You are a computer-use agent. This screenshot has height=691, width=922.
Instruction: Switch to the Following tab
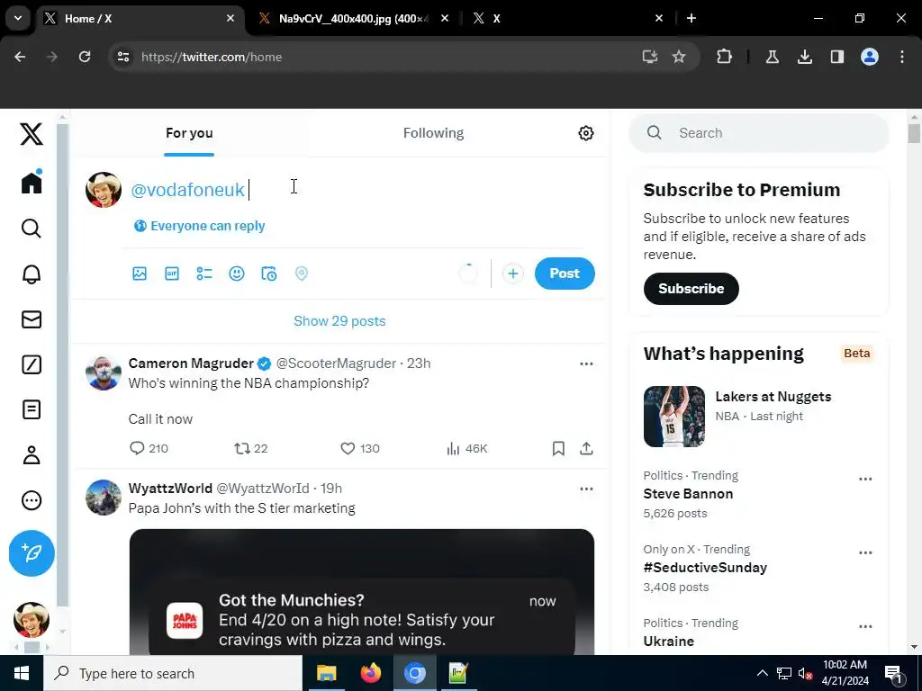433,133
